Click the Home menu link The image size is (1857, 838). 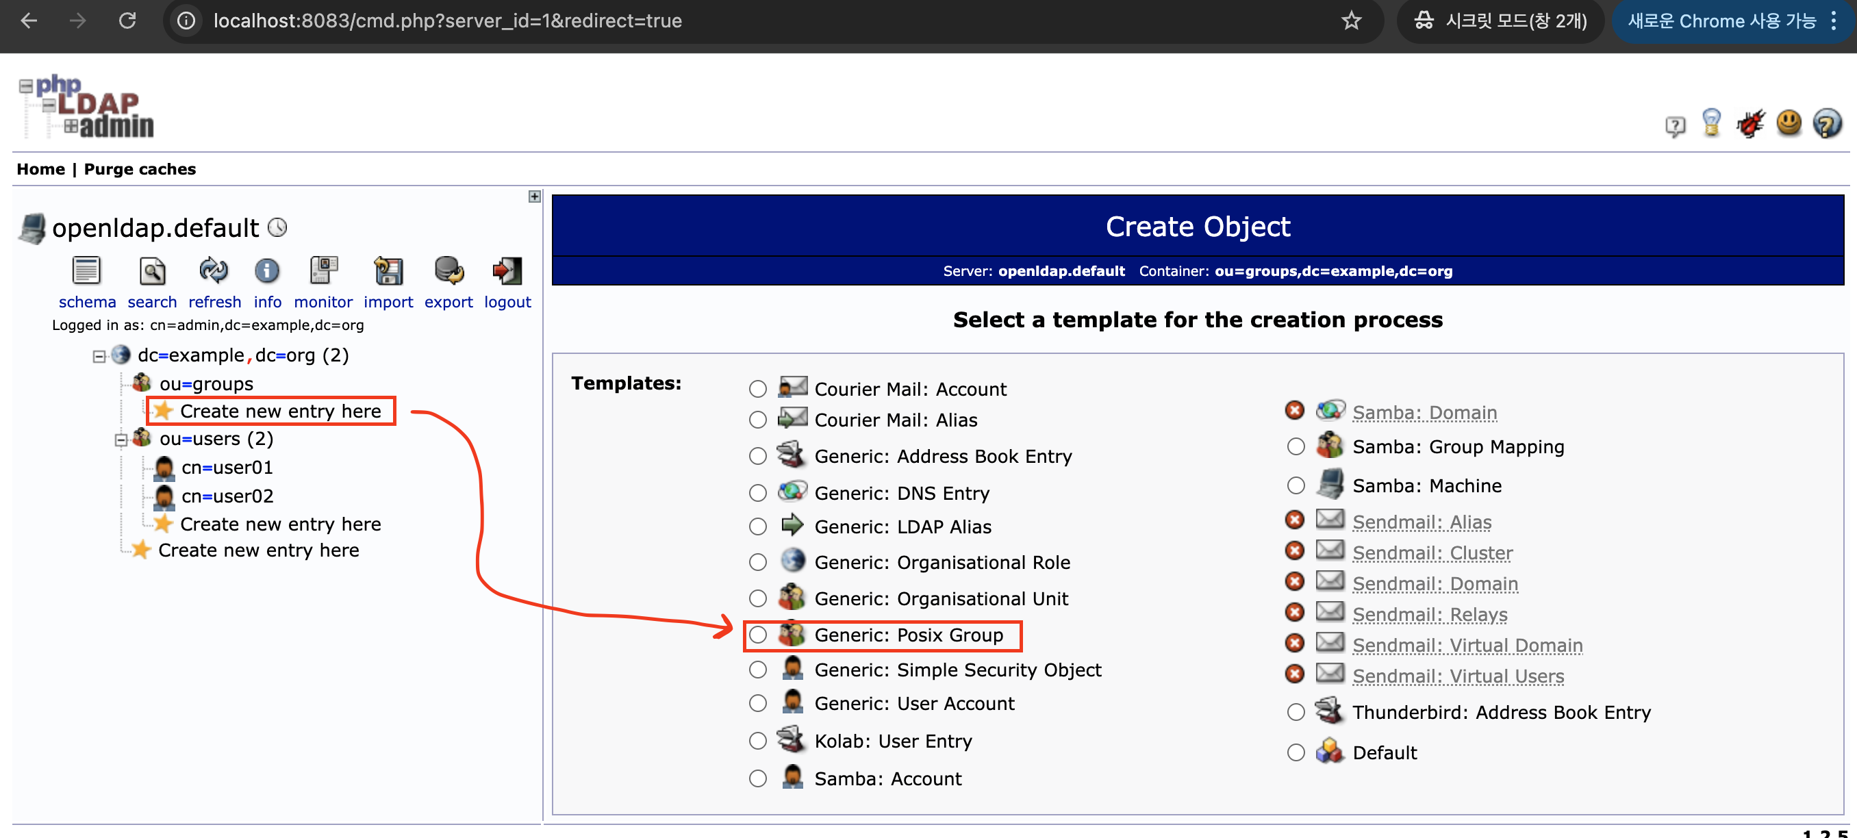click(x=40, y=168)
